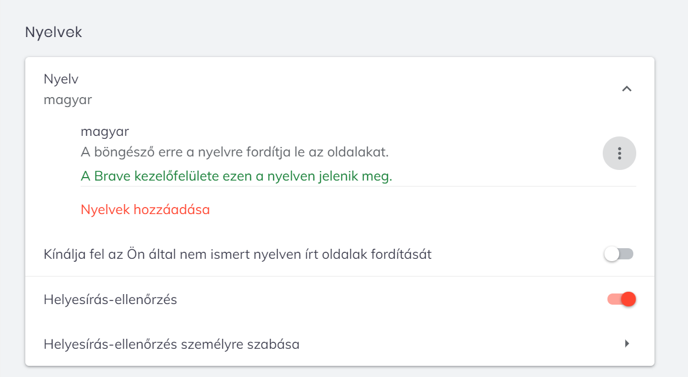The image size is (688, 377).
Task: Open the three-dot menu for magyar
Action: coord(619,153)
